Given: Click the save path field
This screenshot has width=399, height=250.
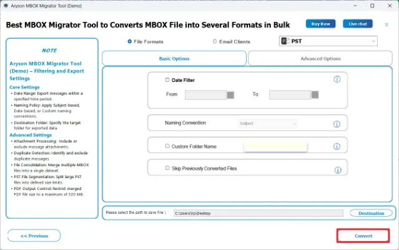Looking at the screenshot, I should [259, 213].
